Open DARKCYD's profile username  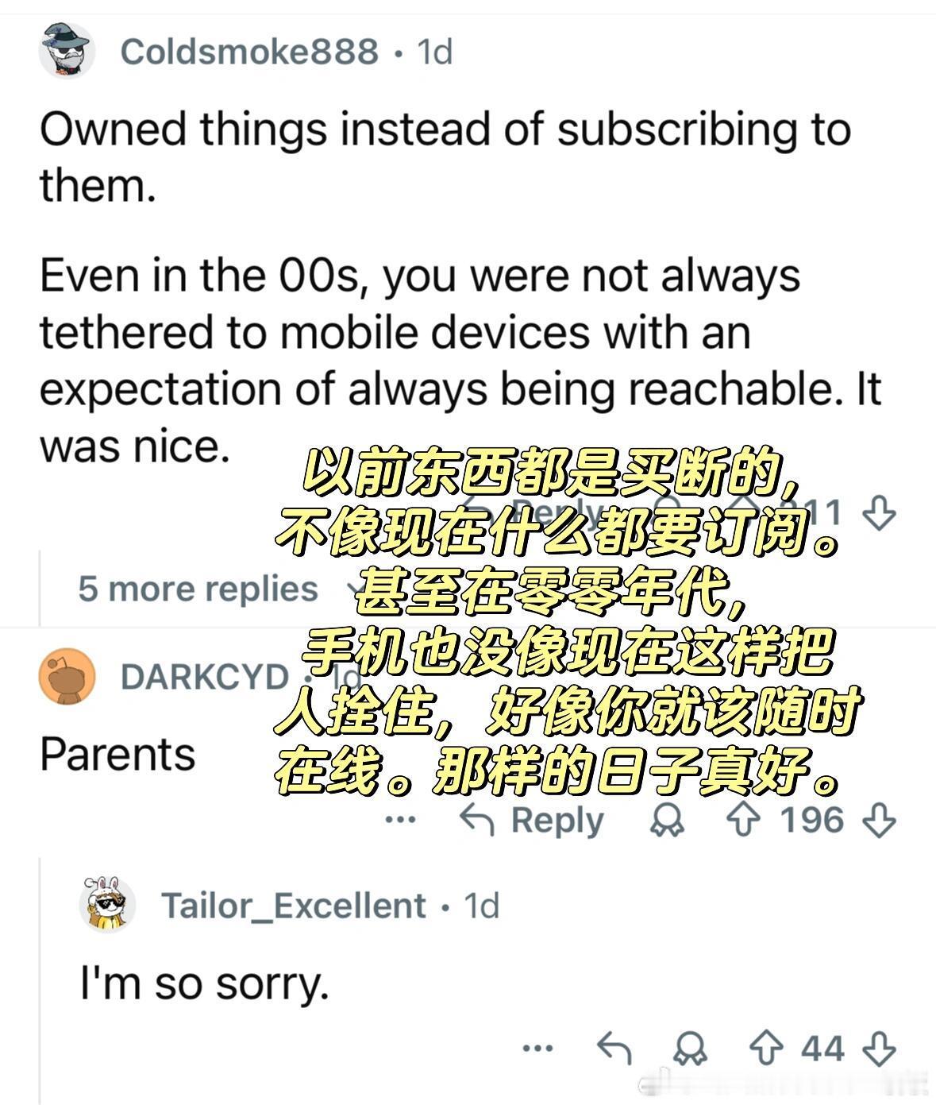pos(204,677)
